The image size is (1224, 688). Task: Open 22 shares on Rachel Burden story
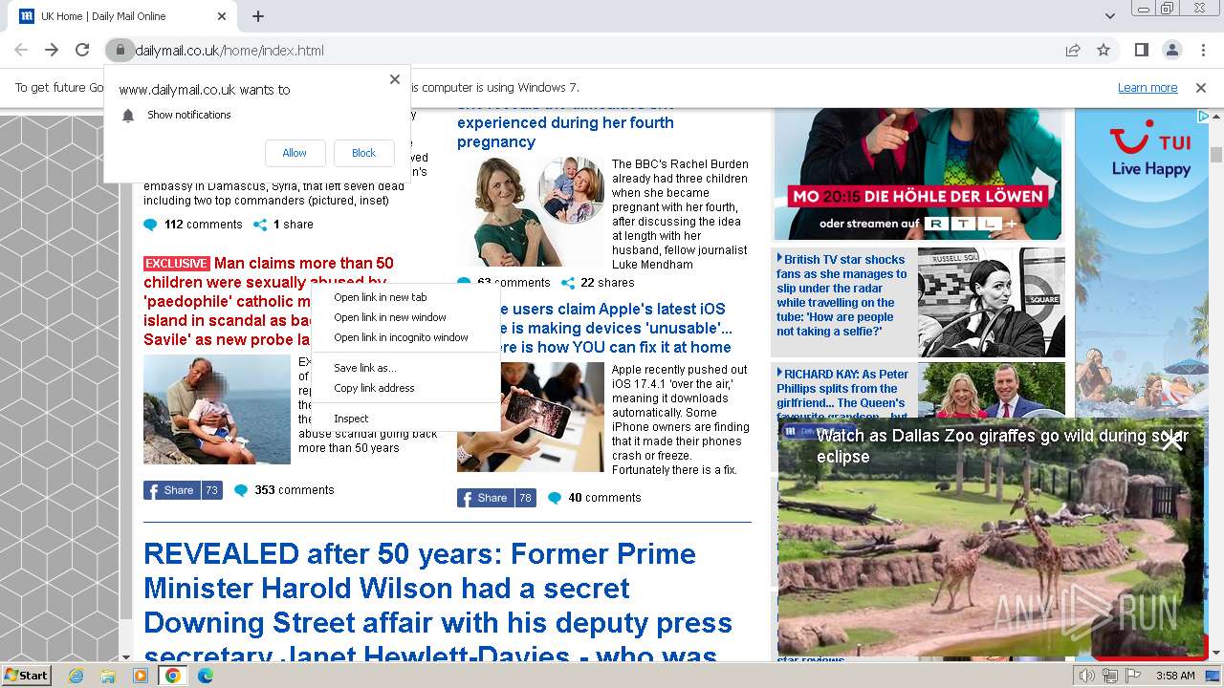click(x=598, y=283)
